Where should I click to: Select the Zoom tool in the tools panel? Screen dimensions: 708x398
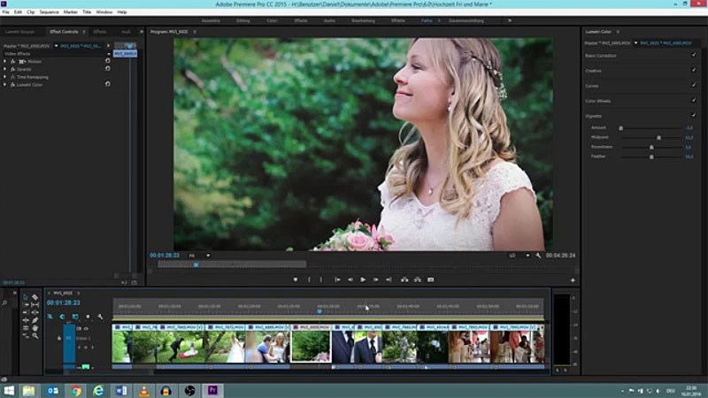point(35,336)
